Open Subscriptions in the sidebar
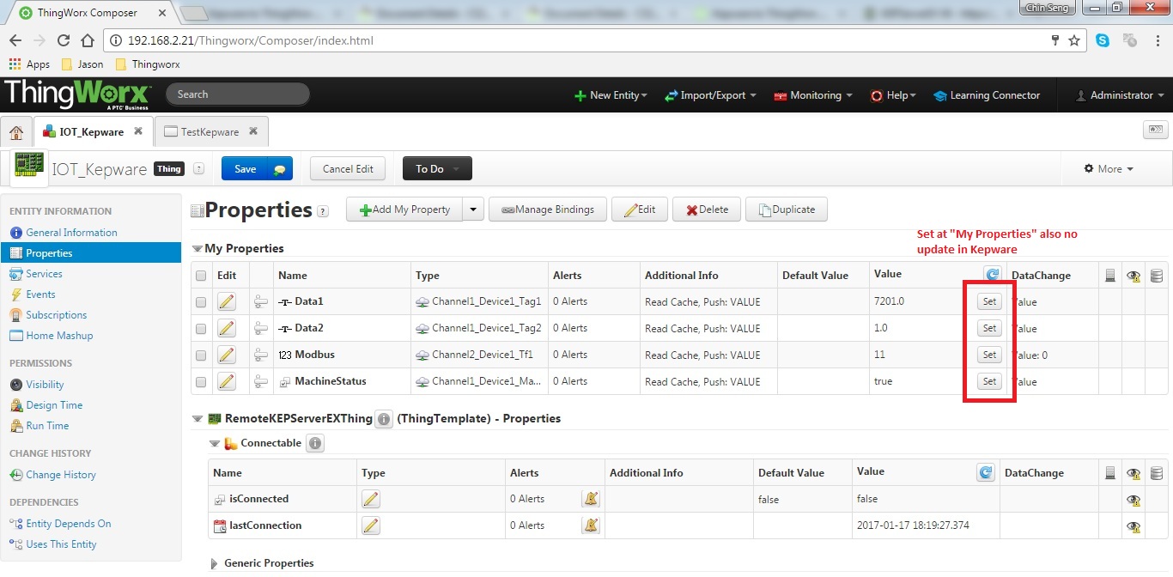 pos(56,315)
